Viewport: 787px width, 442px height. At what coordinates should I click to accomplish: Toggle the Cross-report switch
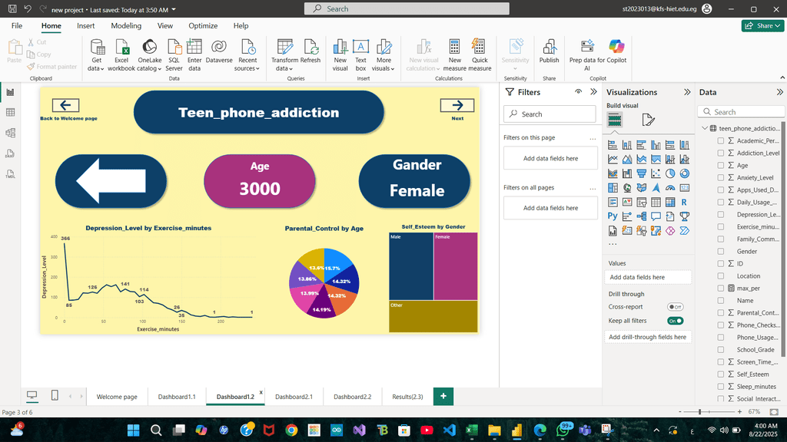[x=675, y=307]
